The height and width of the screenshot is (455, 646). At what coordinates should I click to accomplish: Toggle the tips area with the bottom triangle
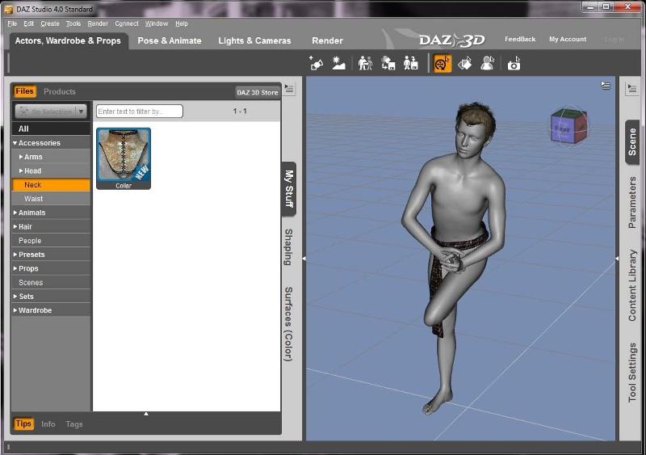click(146, 413)
